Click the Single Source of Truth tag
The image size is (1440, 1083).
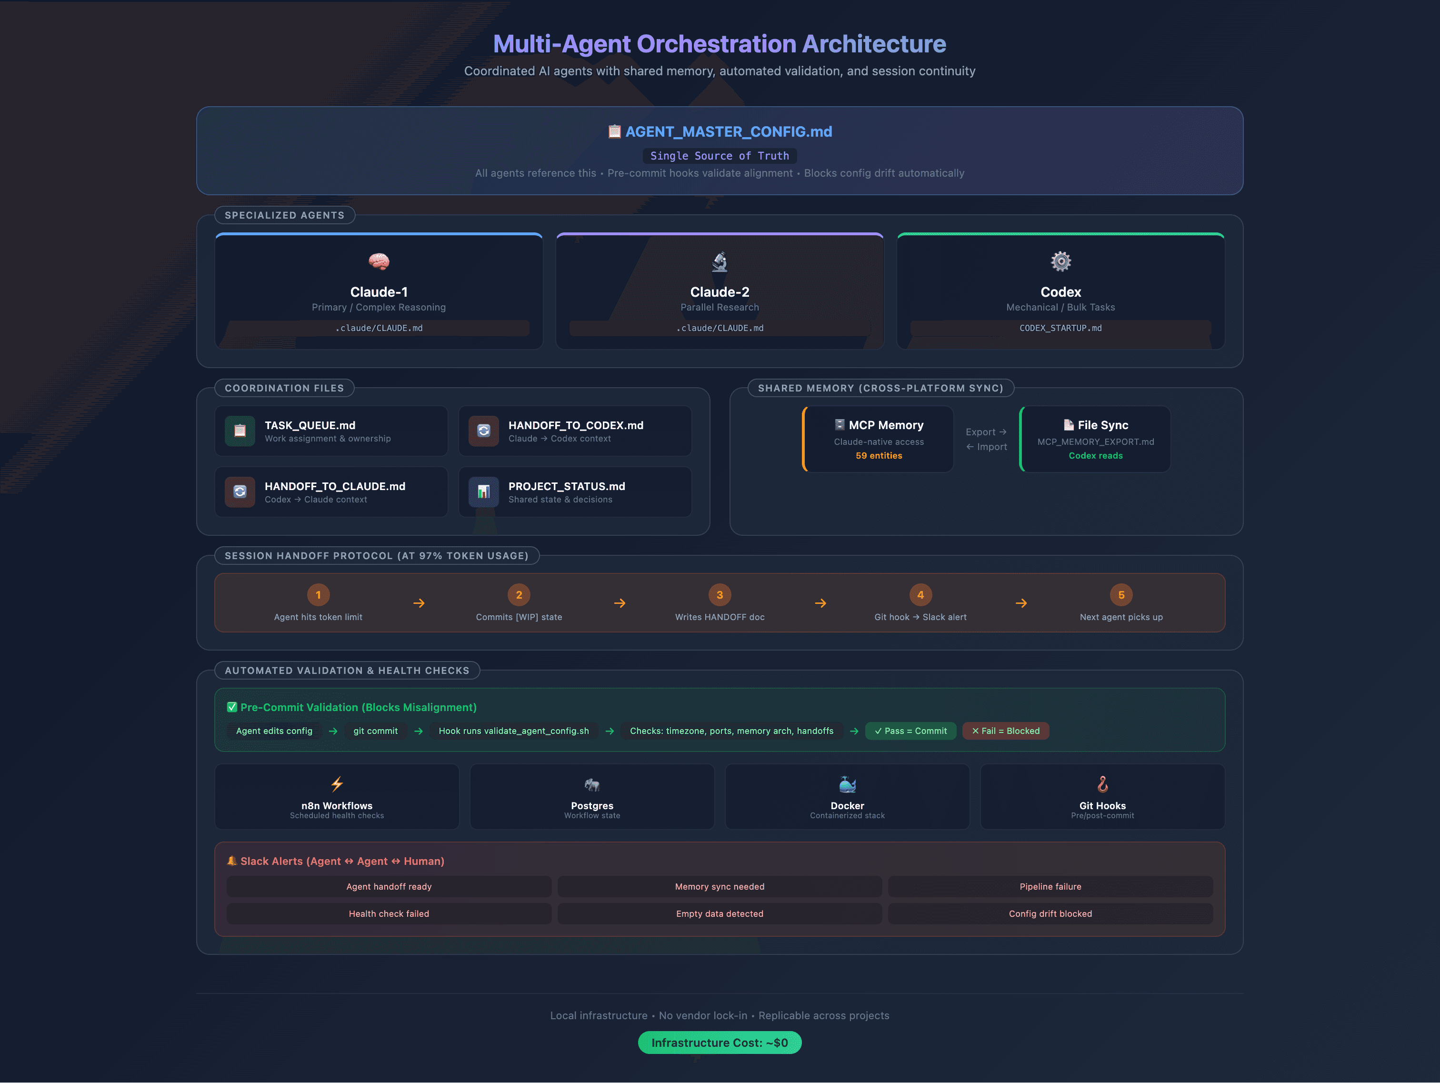[x=720, y=156]
